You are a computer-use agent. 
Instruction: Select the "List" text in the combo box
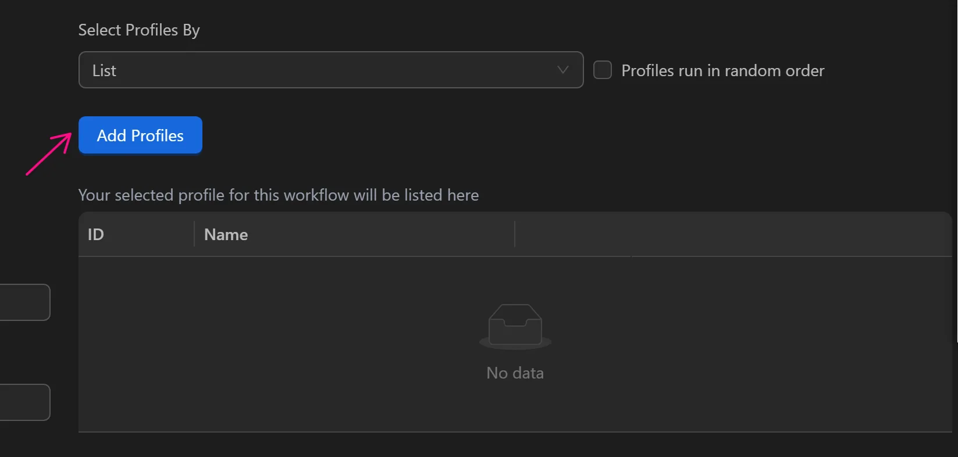(105, 71)
